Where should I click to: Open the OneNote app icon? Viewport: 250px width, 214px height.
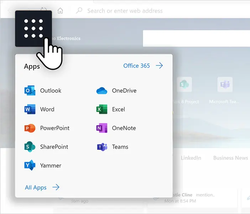click(x=102, y=128)
